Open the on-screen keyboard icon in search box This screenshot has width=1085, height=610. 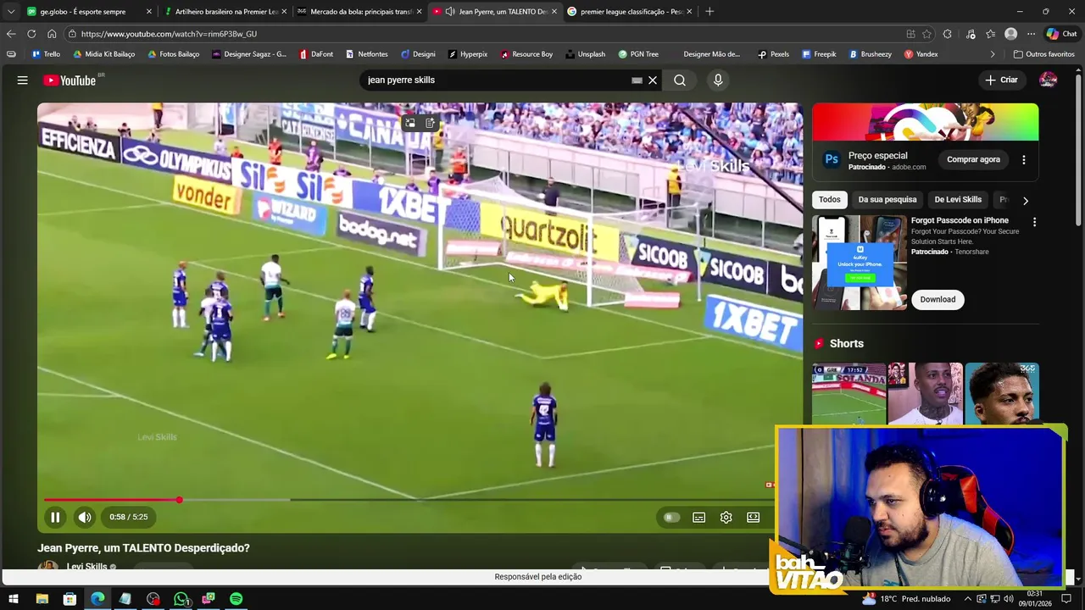[637, 80]
